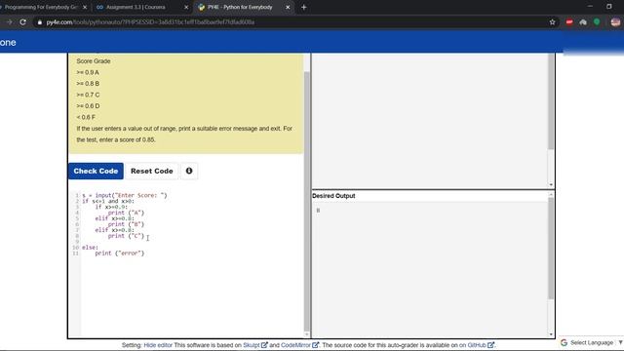
Task: Click the '>= 0.9 A' grade row
Action: point(88,72)
